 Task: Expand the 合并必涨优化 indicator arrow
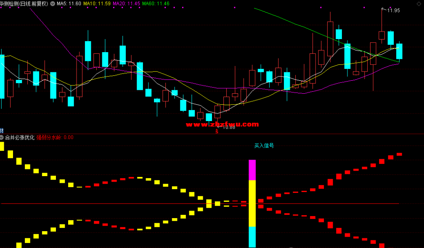click(2, 137)
